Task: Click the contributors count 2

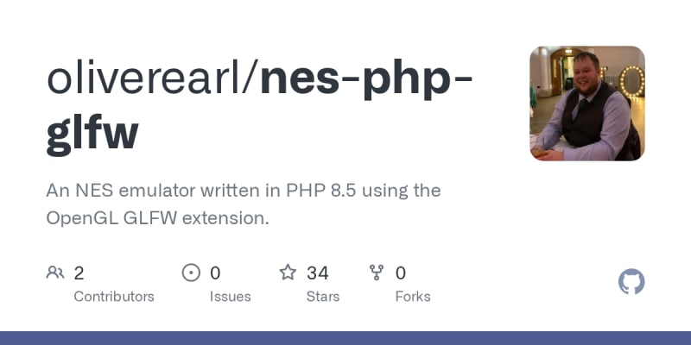Action: click(79, 273)
